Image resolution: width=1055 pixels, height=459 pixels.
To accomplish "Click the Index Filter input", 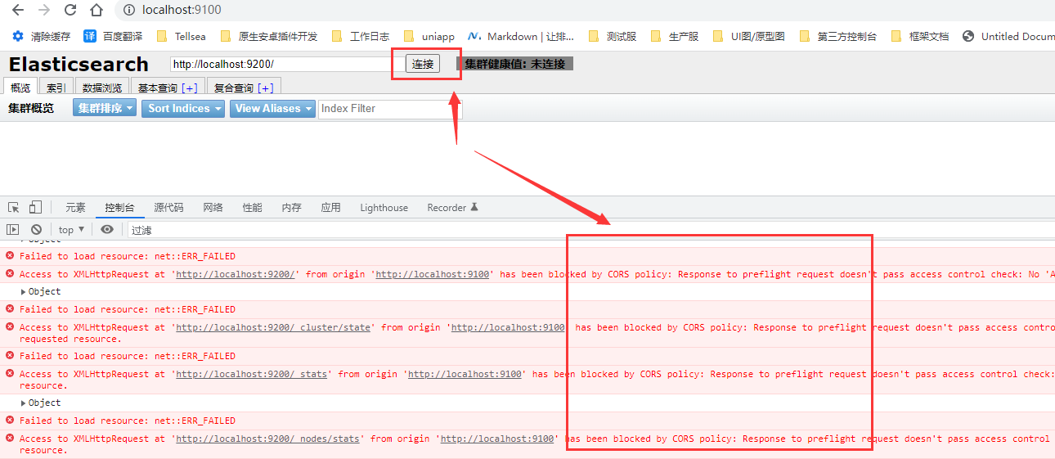I will (x=390, y=108).
